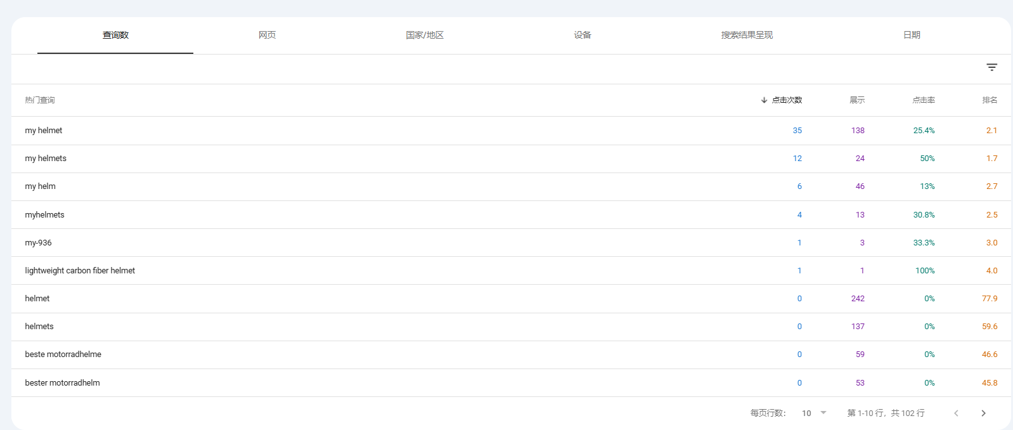Screen dimensions: 1013x430
Task: Go to previous page arrow
Action: pyautogui.click(x=956, y=413)
